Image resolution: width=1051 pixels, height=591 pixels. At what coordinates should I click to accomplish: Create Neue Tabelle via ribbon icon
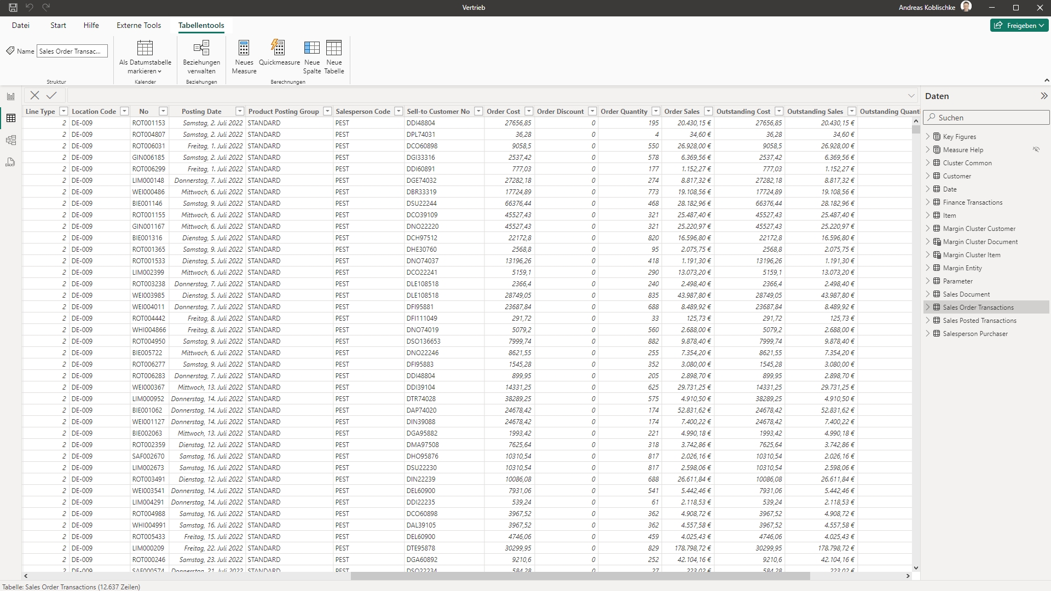334,48
